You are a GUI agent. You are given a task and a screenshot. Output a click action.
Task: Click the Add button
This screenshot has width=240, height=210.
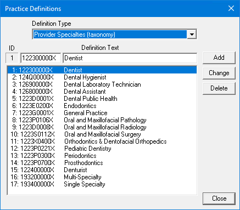219,58
